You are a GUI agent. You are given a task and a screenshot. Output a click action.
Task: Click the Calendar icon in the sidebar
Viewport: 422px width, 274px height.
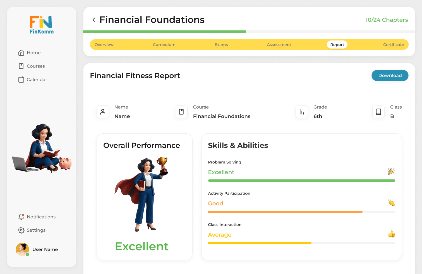coord(21,80)
